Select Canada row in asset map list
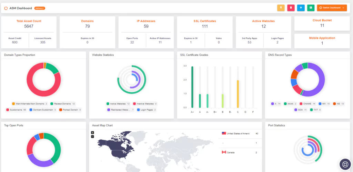Screen dimensions: 353x172 click(240, 152)
